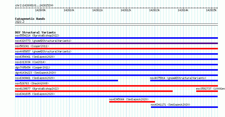Open the nsv4320773 (gnomADStructuralVariants) label
The height and width of the screenshot is (117, 225).
coord(43,41)
